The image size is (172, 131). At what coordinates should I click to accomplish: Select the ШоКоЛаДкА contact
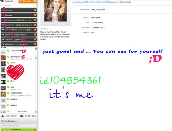[18, 58]
